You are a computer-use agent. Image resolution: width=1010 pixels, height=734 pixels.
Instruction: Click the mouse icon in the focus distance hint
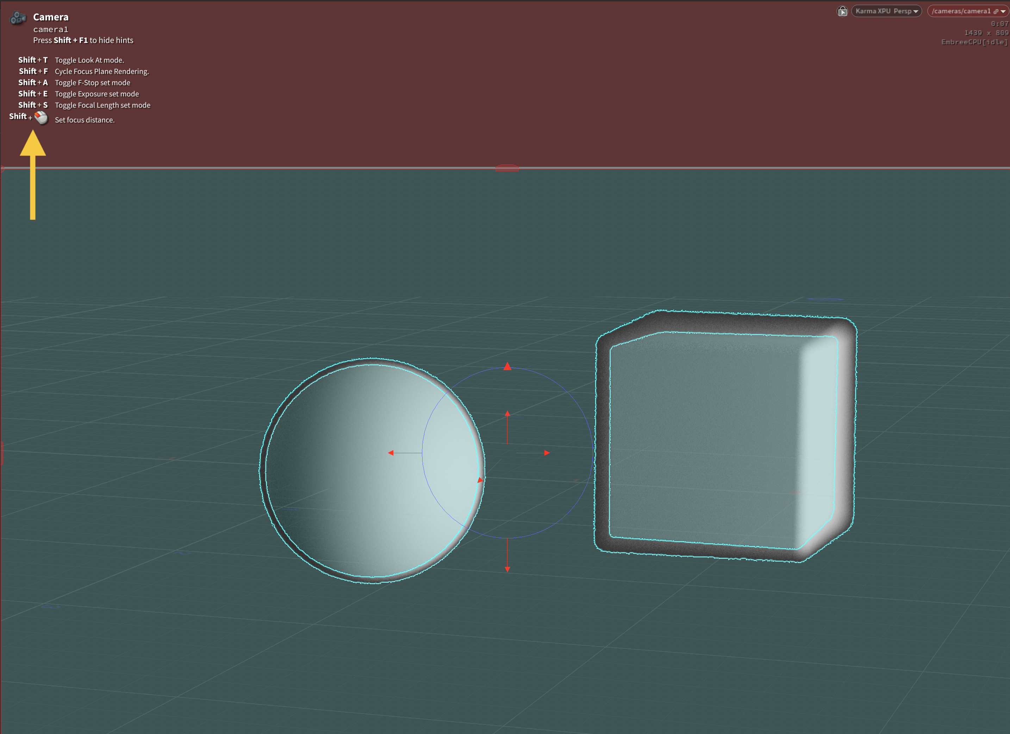tap(41, 118)
